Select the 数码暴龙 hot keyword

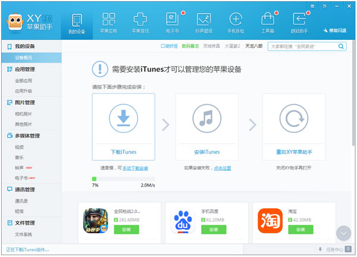click(190, 47)
